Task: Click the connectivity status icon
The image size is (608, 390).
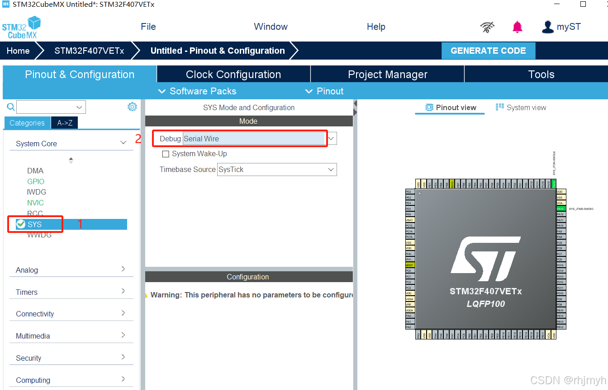Action: (487, 27)
